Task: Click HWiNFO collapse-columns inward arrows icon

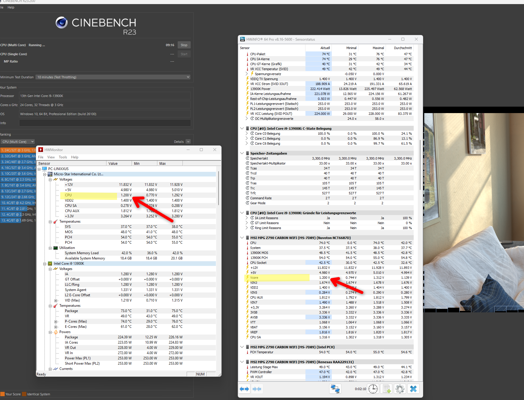Action: click(257, 389)
